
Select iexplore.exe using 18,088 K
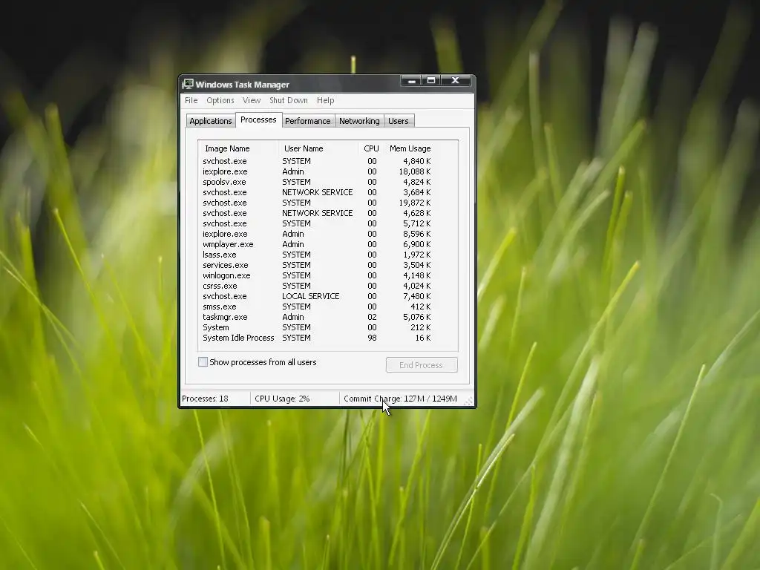[316, 171]
